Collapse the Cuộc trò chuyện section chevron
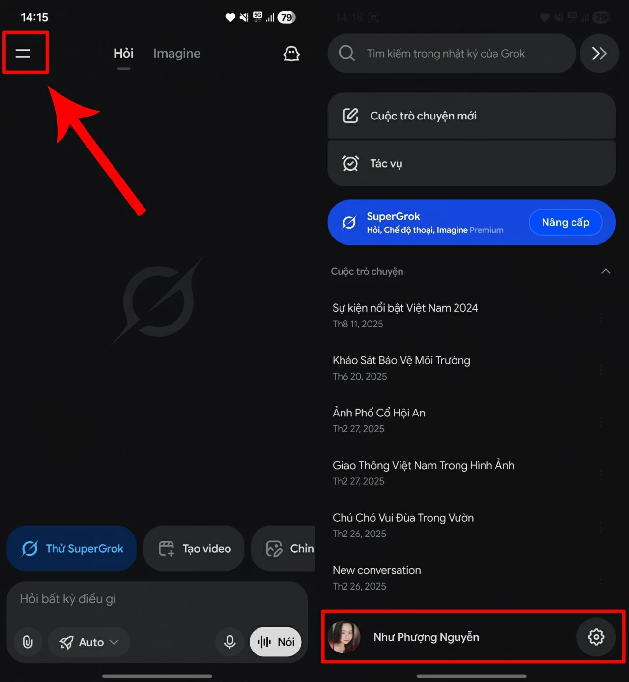This screenshot has width=629, height=682. pos(606,271)
